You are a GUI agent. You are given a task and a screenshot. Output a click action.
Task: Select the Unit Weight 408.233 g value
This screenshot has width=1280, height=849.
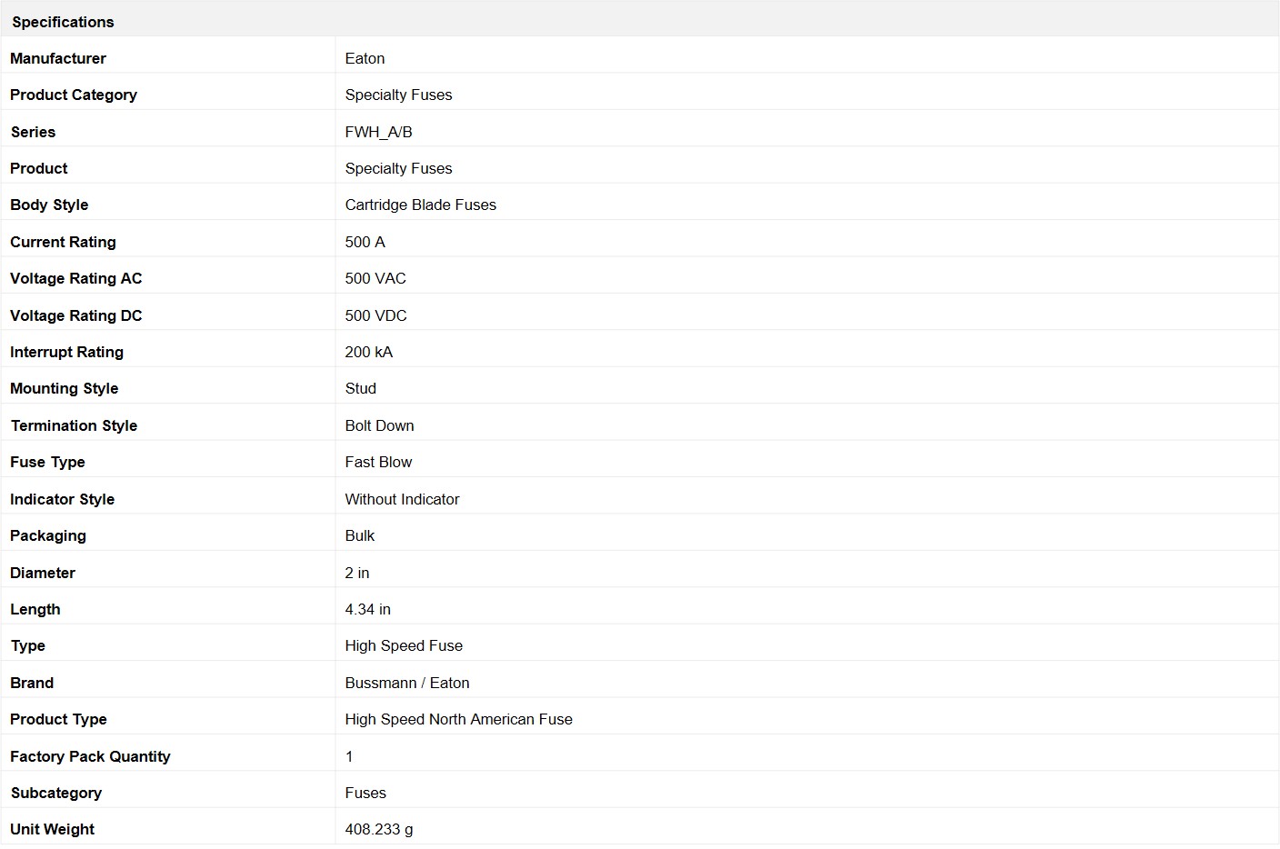coord(378,829)
